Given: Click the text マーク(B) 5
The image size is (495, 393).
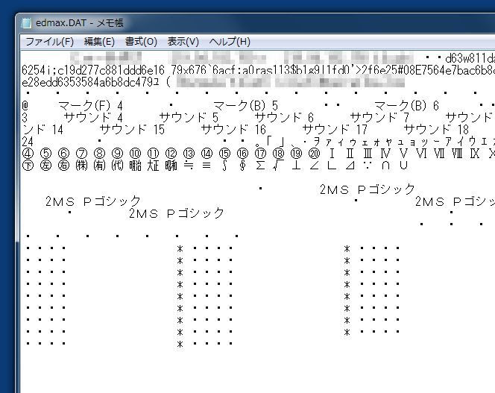Looking at the screenshot, I should 245,105.
